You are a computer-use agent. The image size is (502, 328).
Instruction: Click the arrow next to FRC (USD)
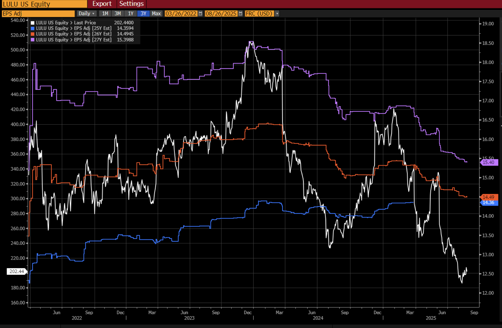coord(277,13)
